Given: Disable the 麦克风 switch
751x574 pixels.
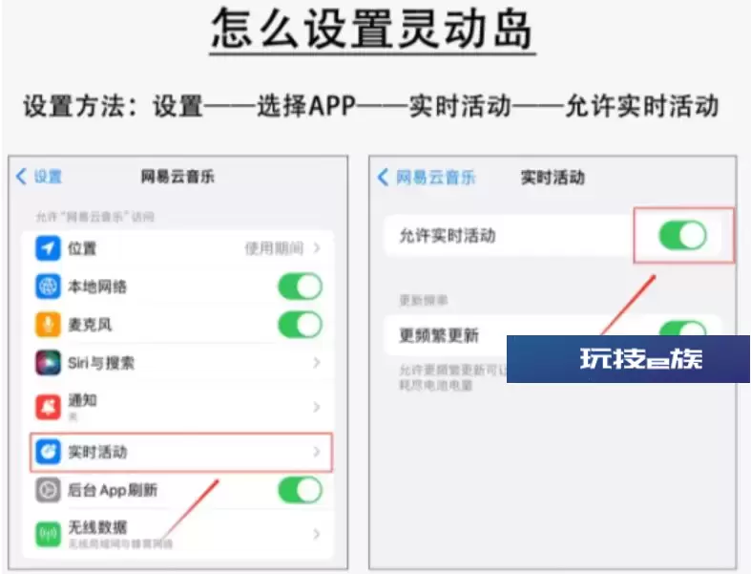Looking at the screenshot, I should coord(300,325).
